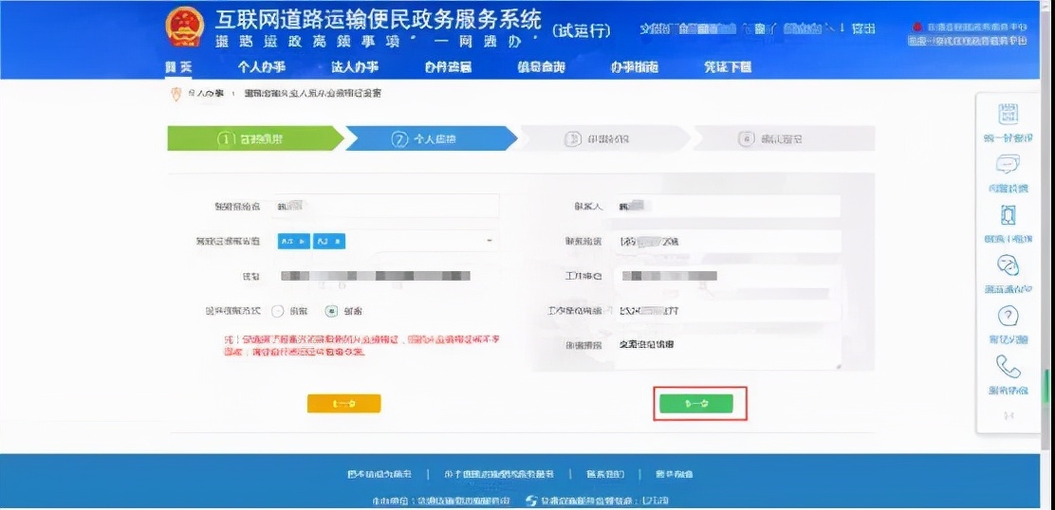The width and height of the screenshot is (1055, 510).
Task: Click the step 4 circle icon in progress bar
Action: click(x=746, y=138)
